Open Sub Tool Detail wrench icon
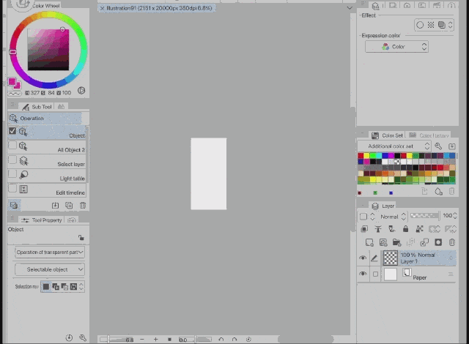This screenshot has width=469, height=344. tap(83, 337)
